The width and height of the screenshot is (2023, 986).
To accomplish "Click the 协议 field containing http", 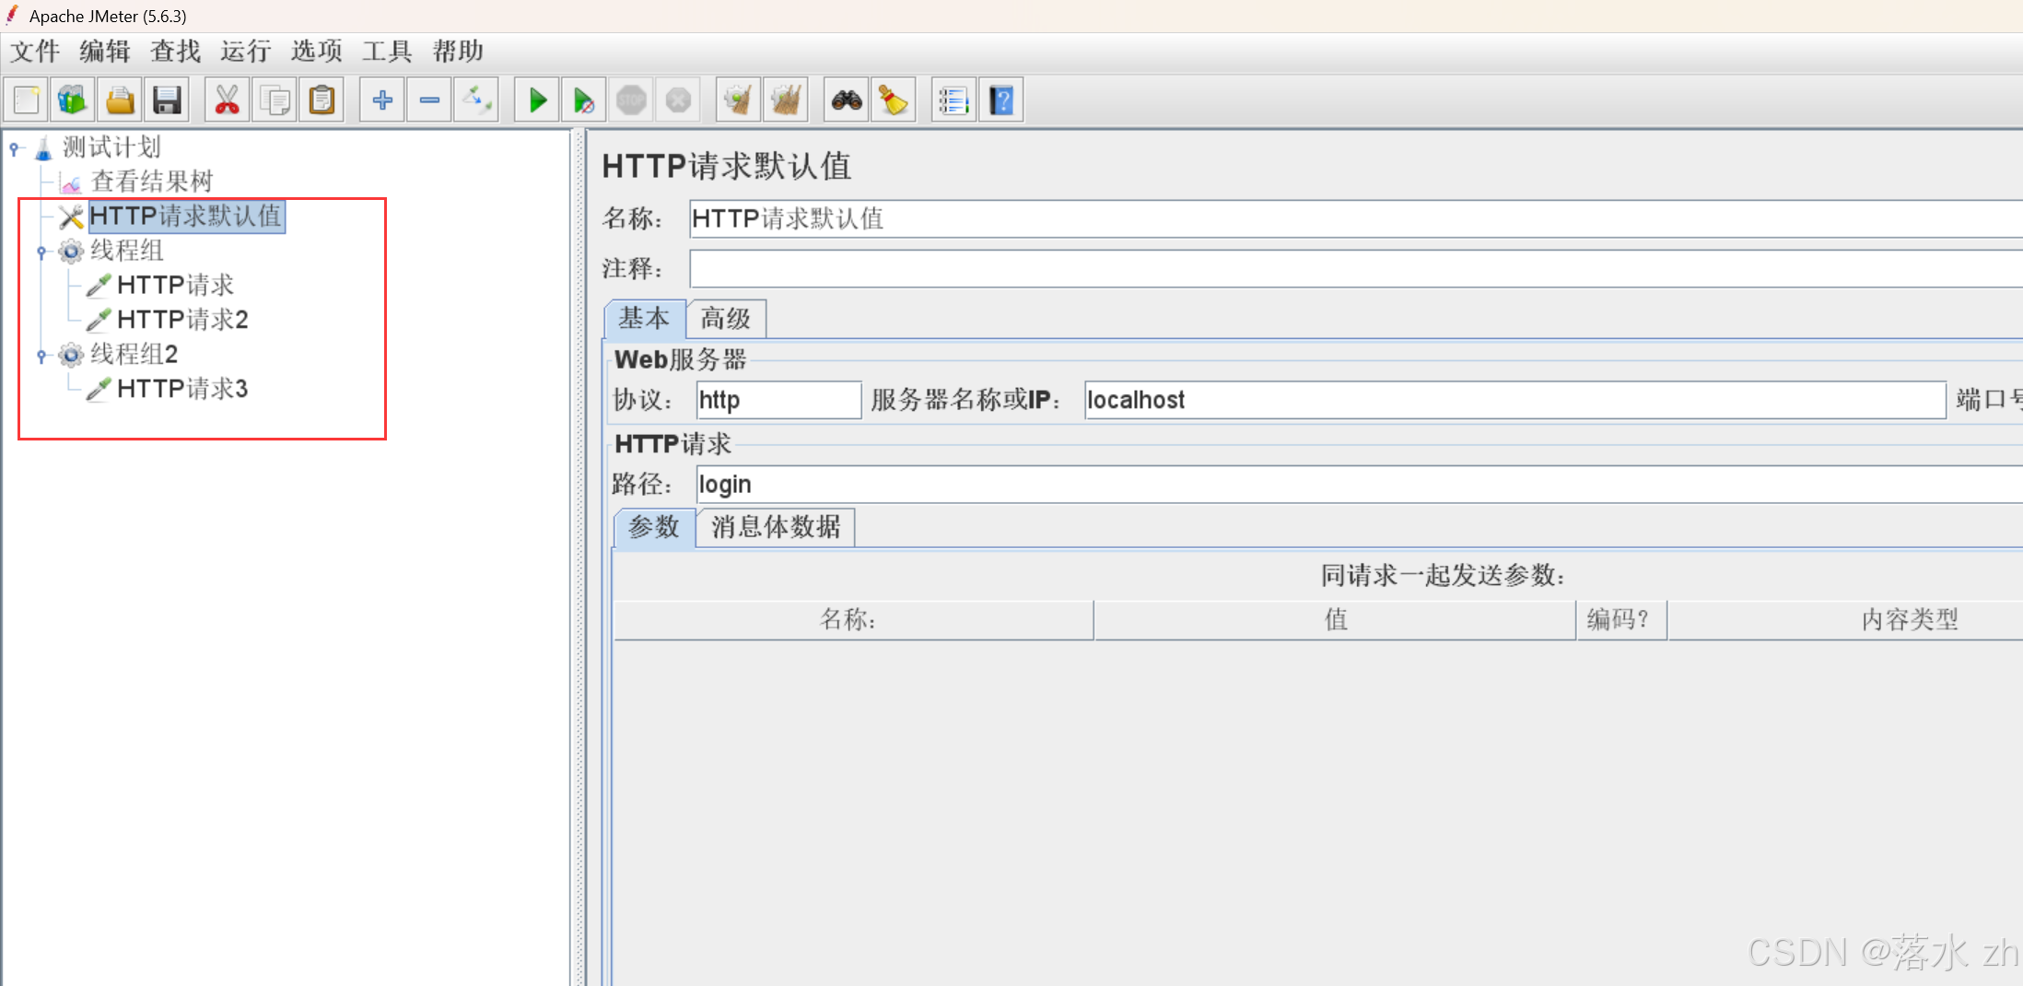I will pos(778,400).
